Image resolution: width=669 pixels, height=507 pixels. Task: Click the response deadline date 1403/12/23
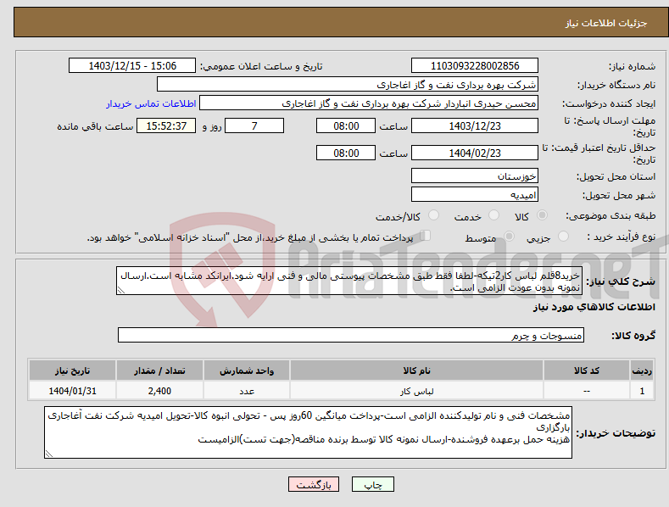475,125
